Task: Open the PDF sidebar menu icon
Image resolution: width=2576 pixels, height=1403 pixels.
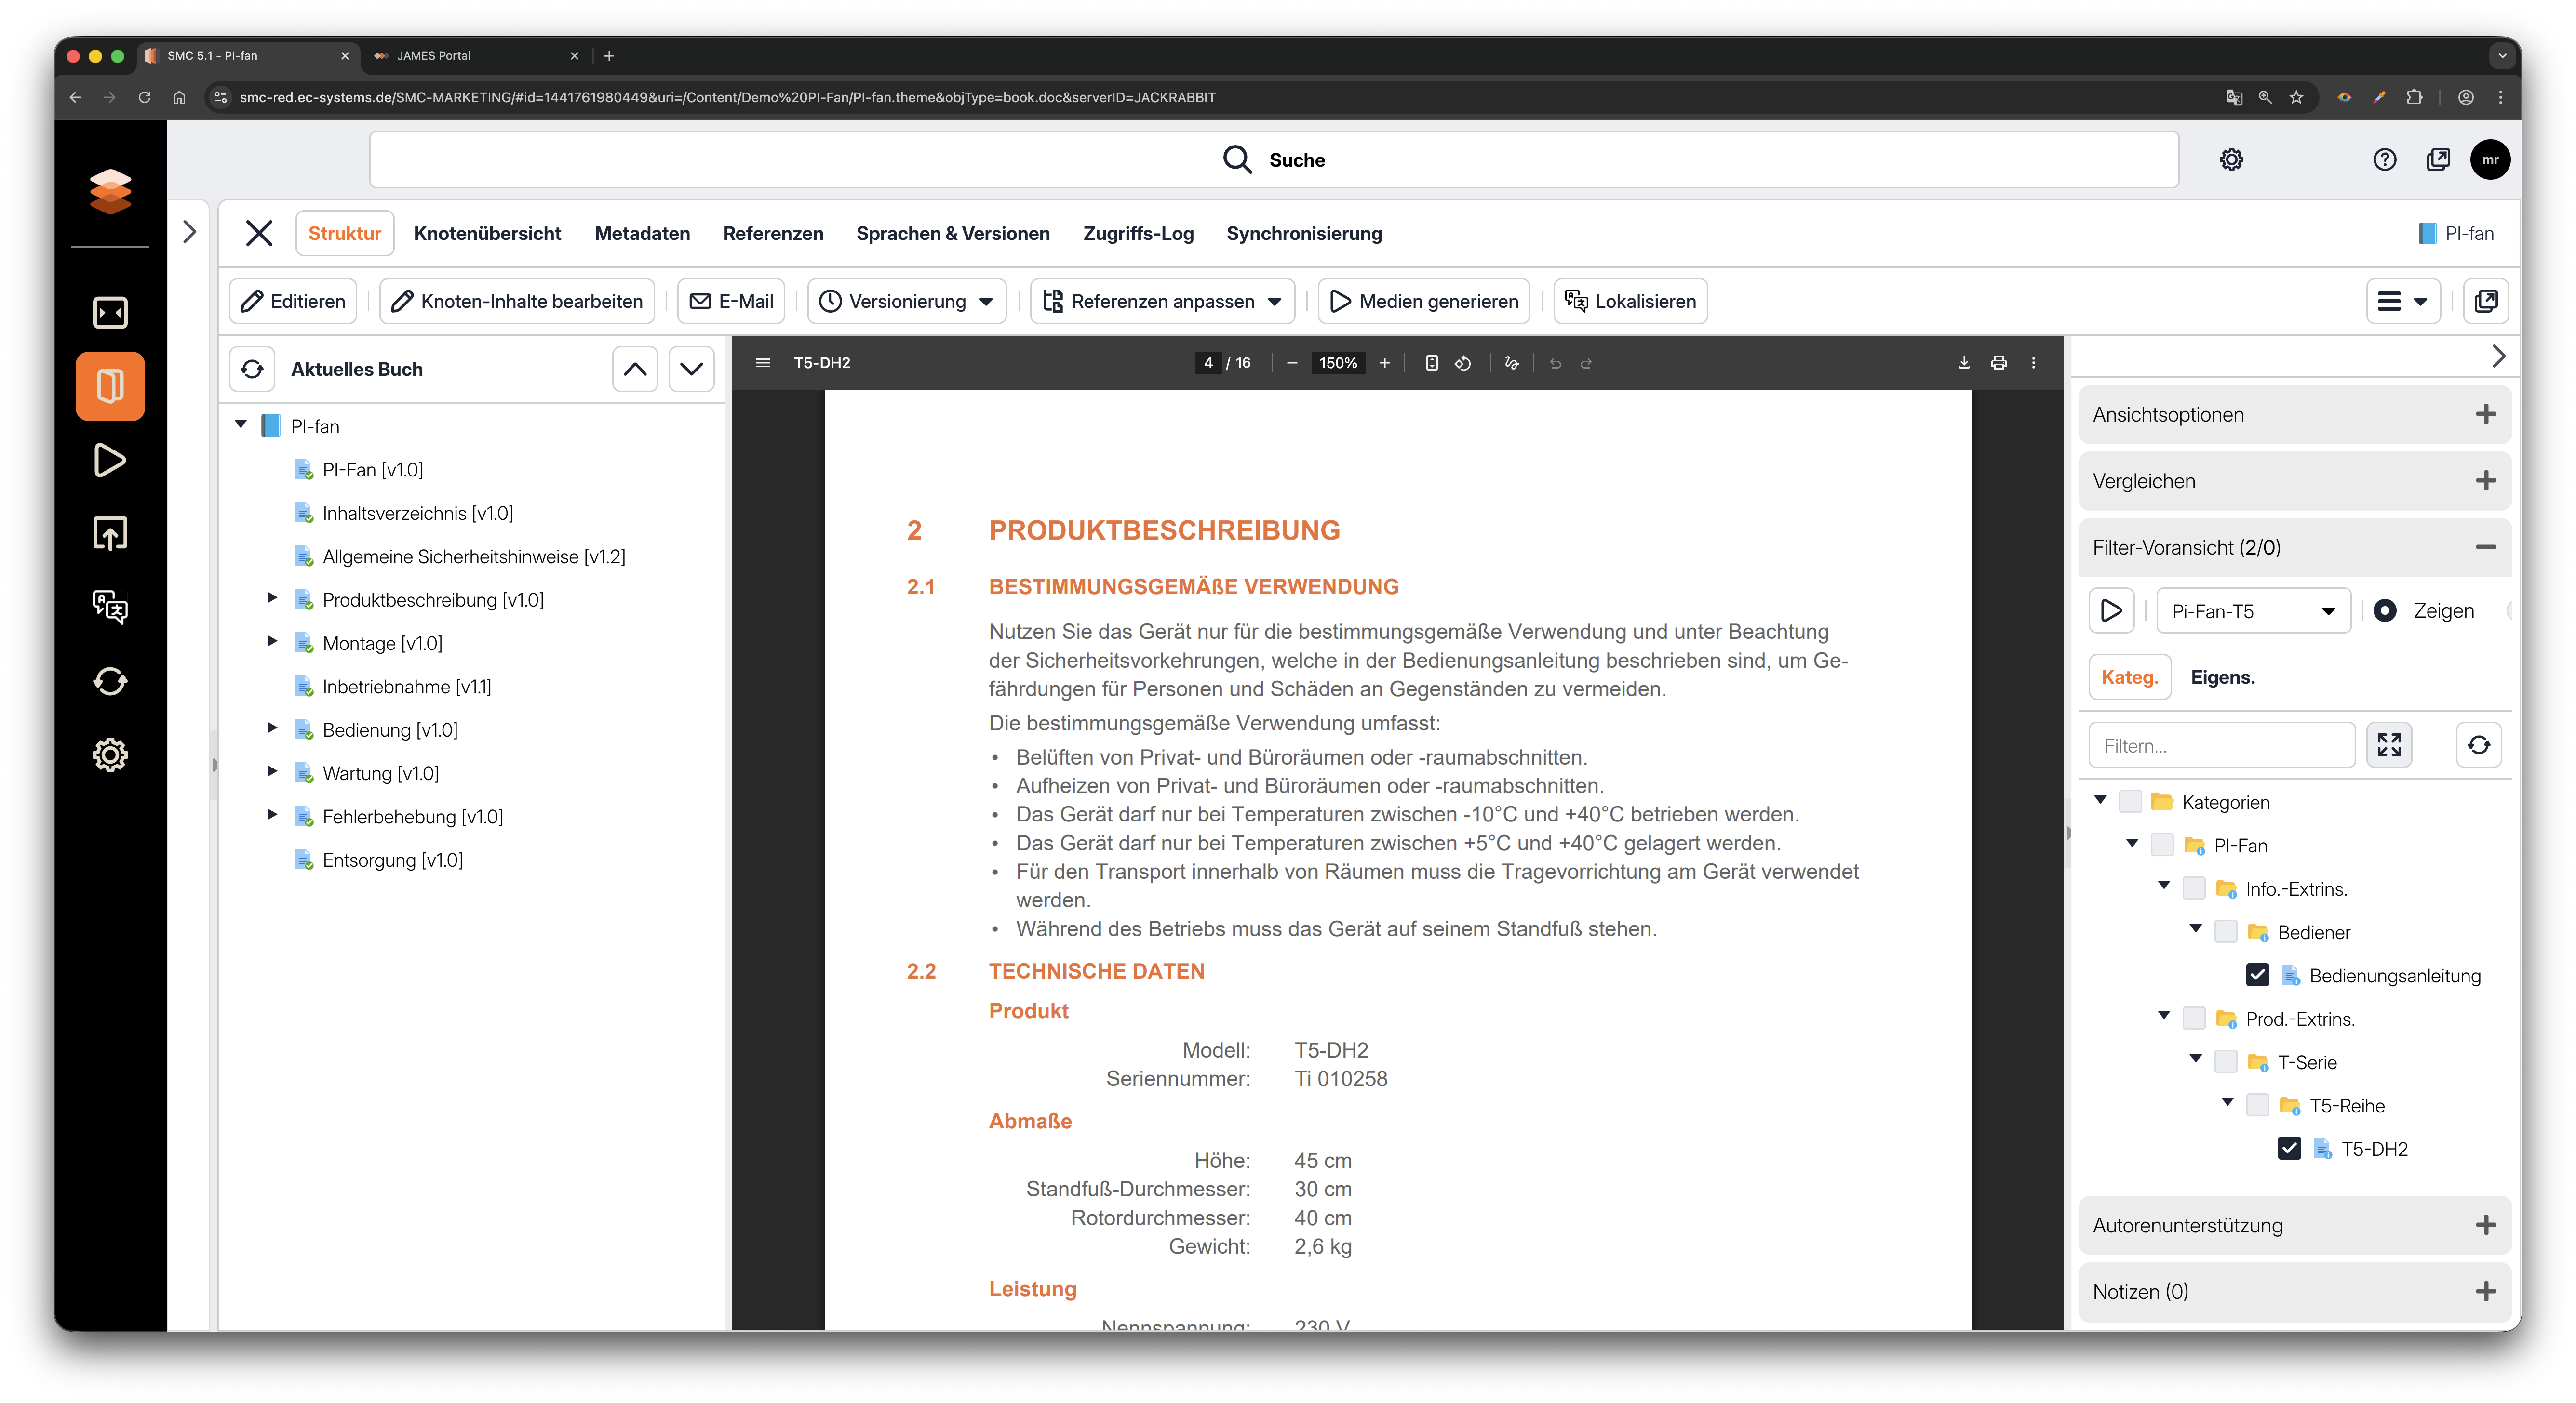Action: tap(763, 363)
